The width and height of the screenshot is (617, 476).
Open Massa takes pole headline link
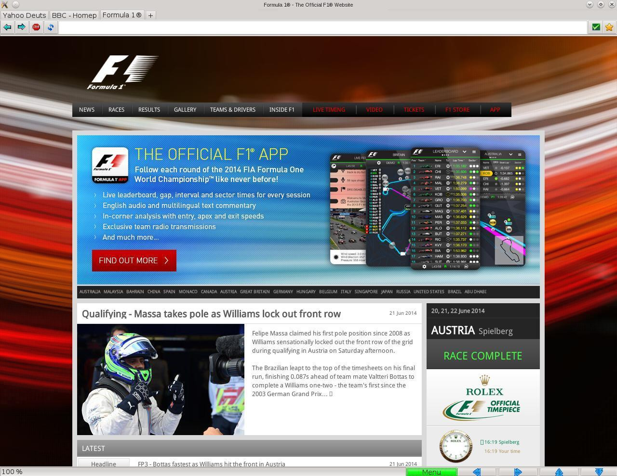click(211, 314)
